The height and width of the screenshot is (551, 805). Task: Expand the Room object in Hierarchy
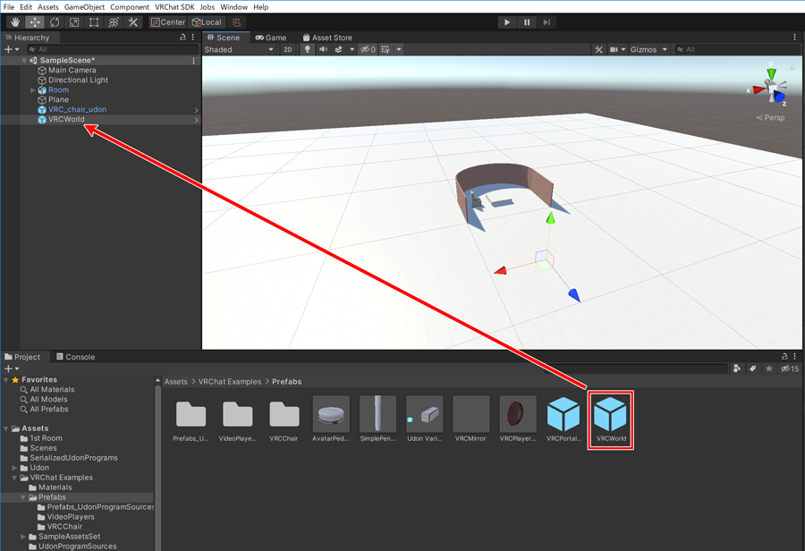[x=33, y=90]
